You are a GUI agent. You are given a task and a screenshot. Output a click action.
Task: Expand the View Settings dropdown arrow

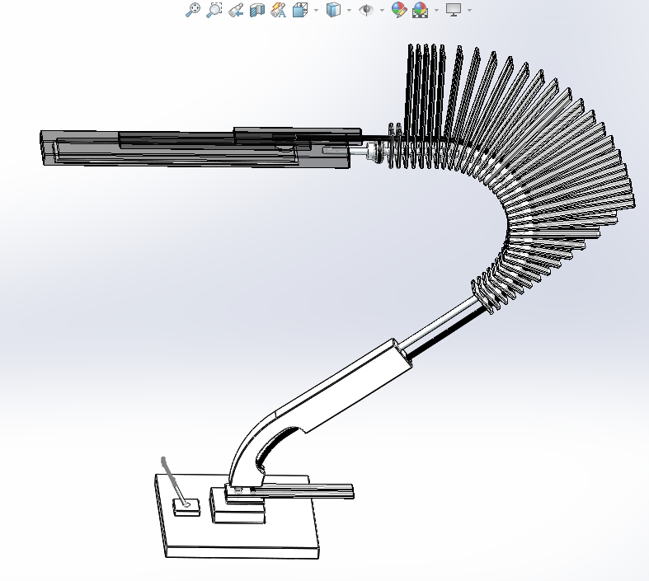469,10
